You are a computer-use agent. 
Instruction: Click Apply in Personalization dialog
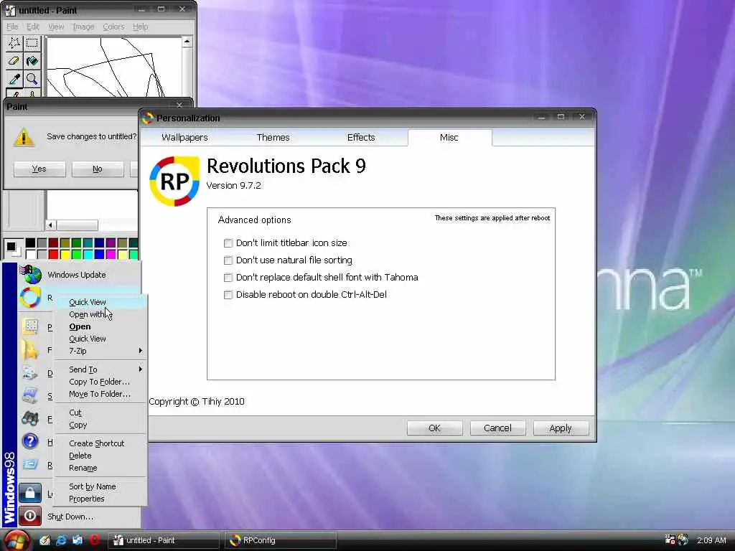coord(561,428)
